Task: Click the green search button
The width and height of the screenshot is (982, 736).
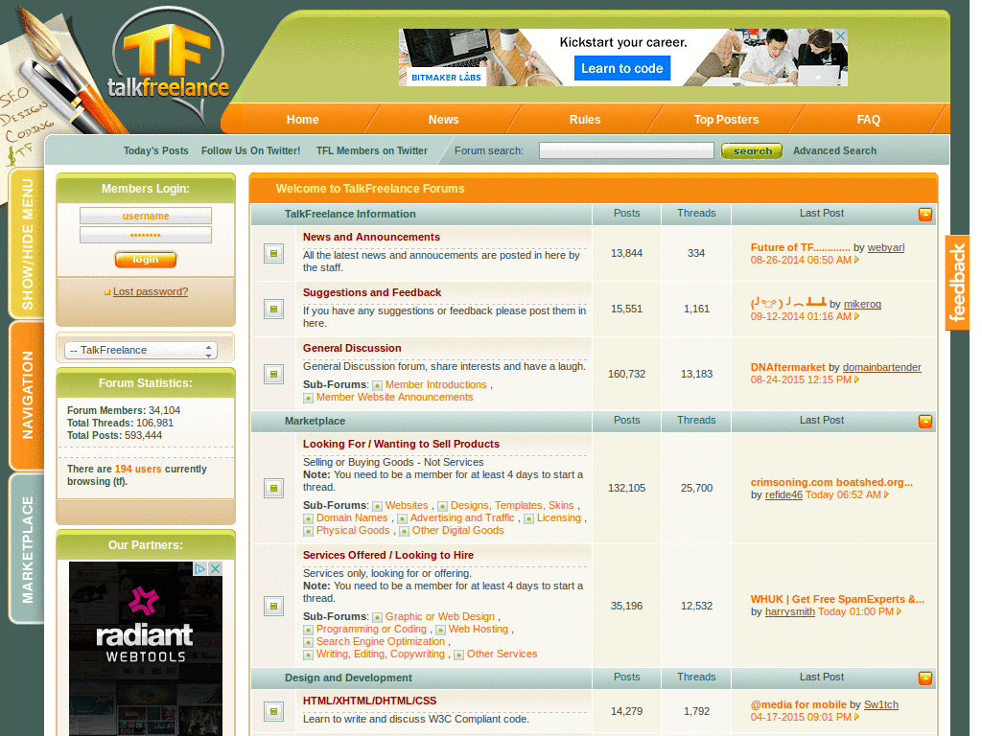Action: coord(752,150)
